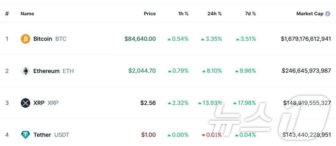Sort by the Name column header
336x146 pixels.
[x=27, y=14]
